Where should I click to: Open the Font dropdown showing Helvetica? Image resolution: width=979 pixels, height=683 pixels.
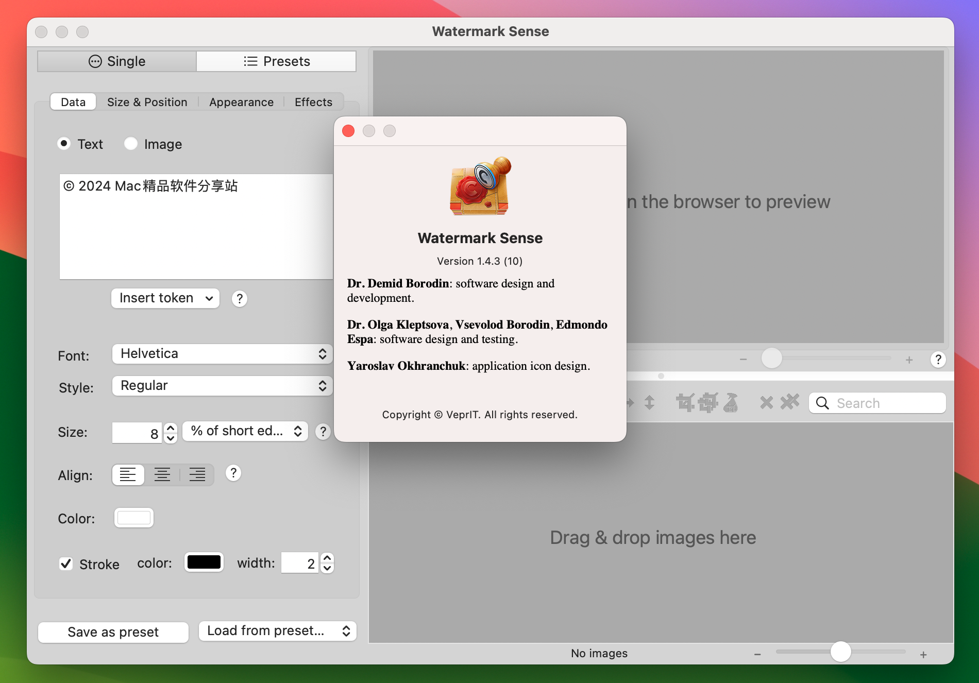222,354
